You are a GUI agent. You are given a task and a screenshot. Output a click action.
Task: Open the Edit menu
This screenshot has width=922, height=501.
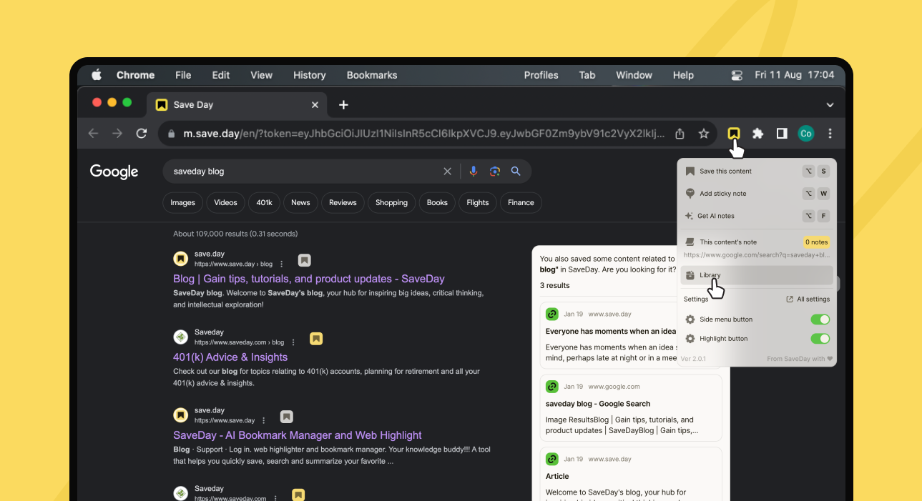(221, 75)
